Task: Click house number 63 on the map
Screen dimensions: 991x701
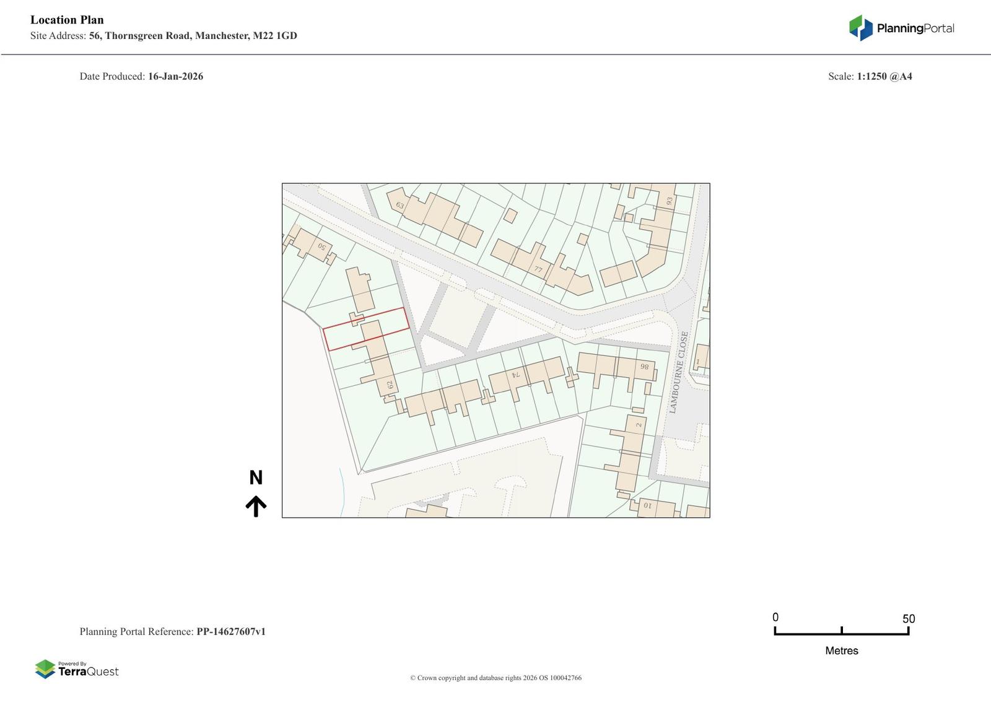Action: [x=399, y=205]
